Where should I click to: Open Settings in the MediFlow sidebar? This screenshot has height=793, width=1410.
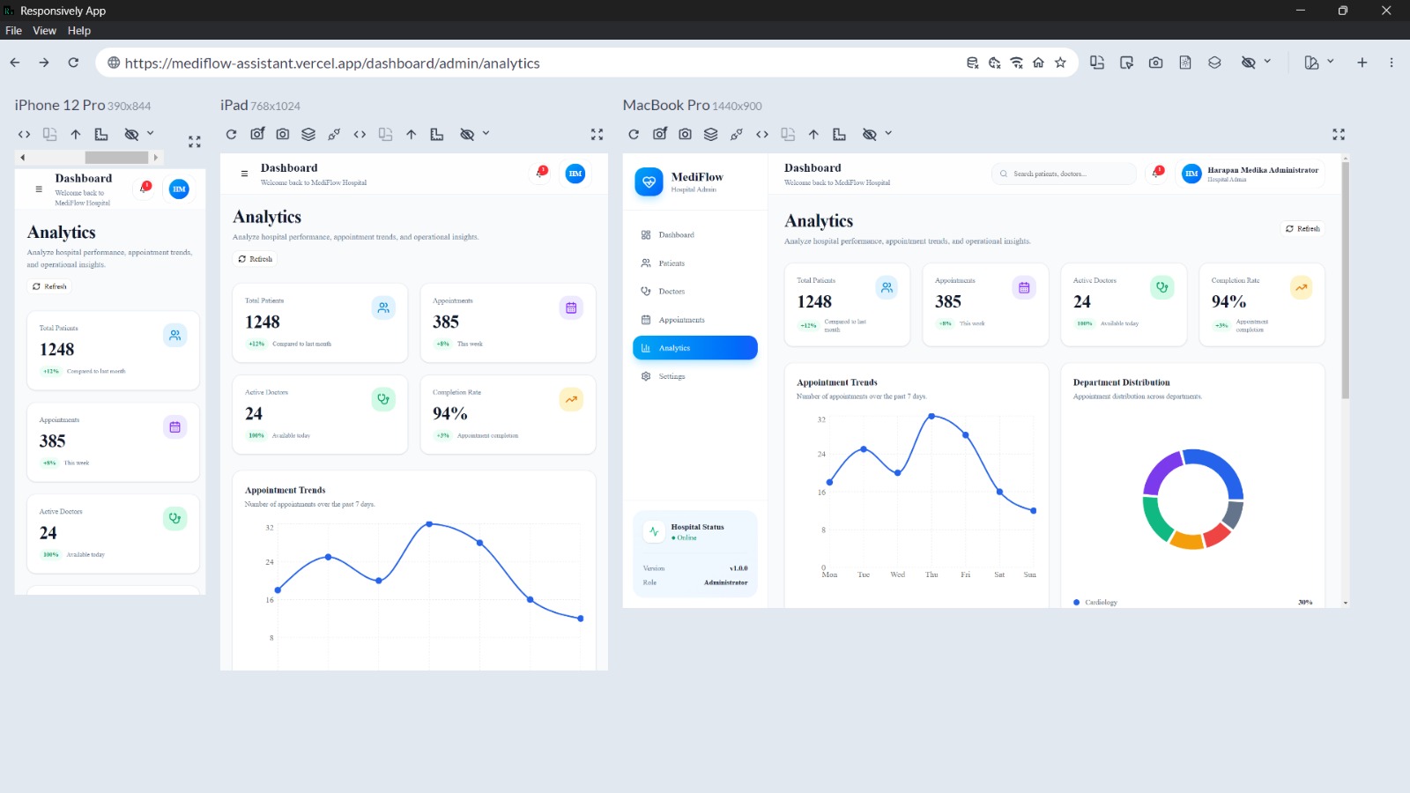[x=695, y=376]
